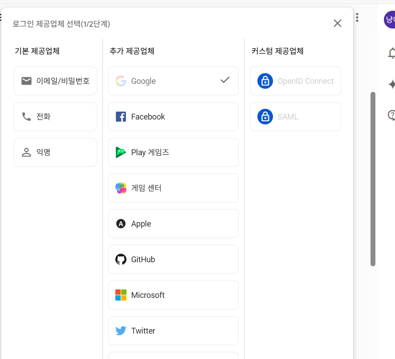Select the Twitter provider

[x=173, y=331]
